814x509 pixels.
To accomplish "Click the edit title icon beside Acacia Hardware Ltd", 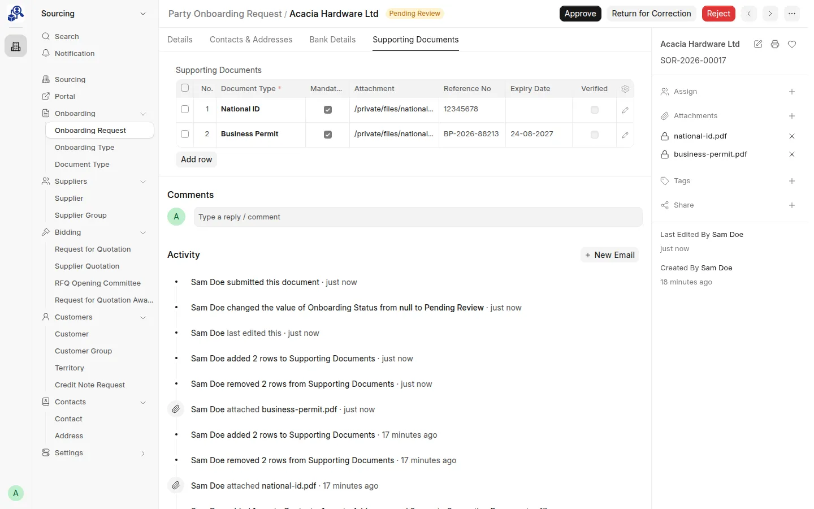I will [x=758, y=44].
